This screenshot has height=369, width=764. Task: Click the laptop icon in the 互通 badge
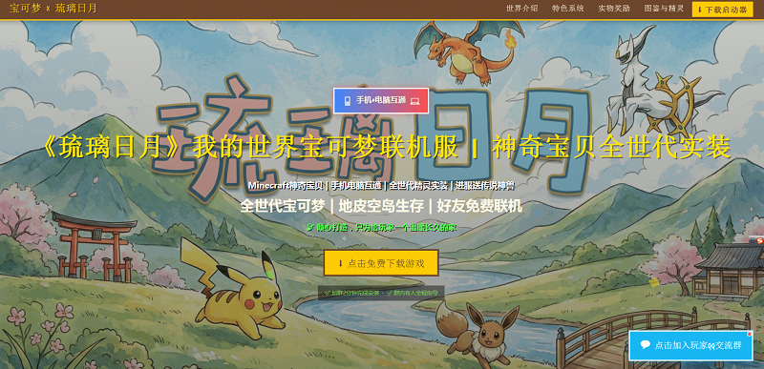click(x=414, y=101)
